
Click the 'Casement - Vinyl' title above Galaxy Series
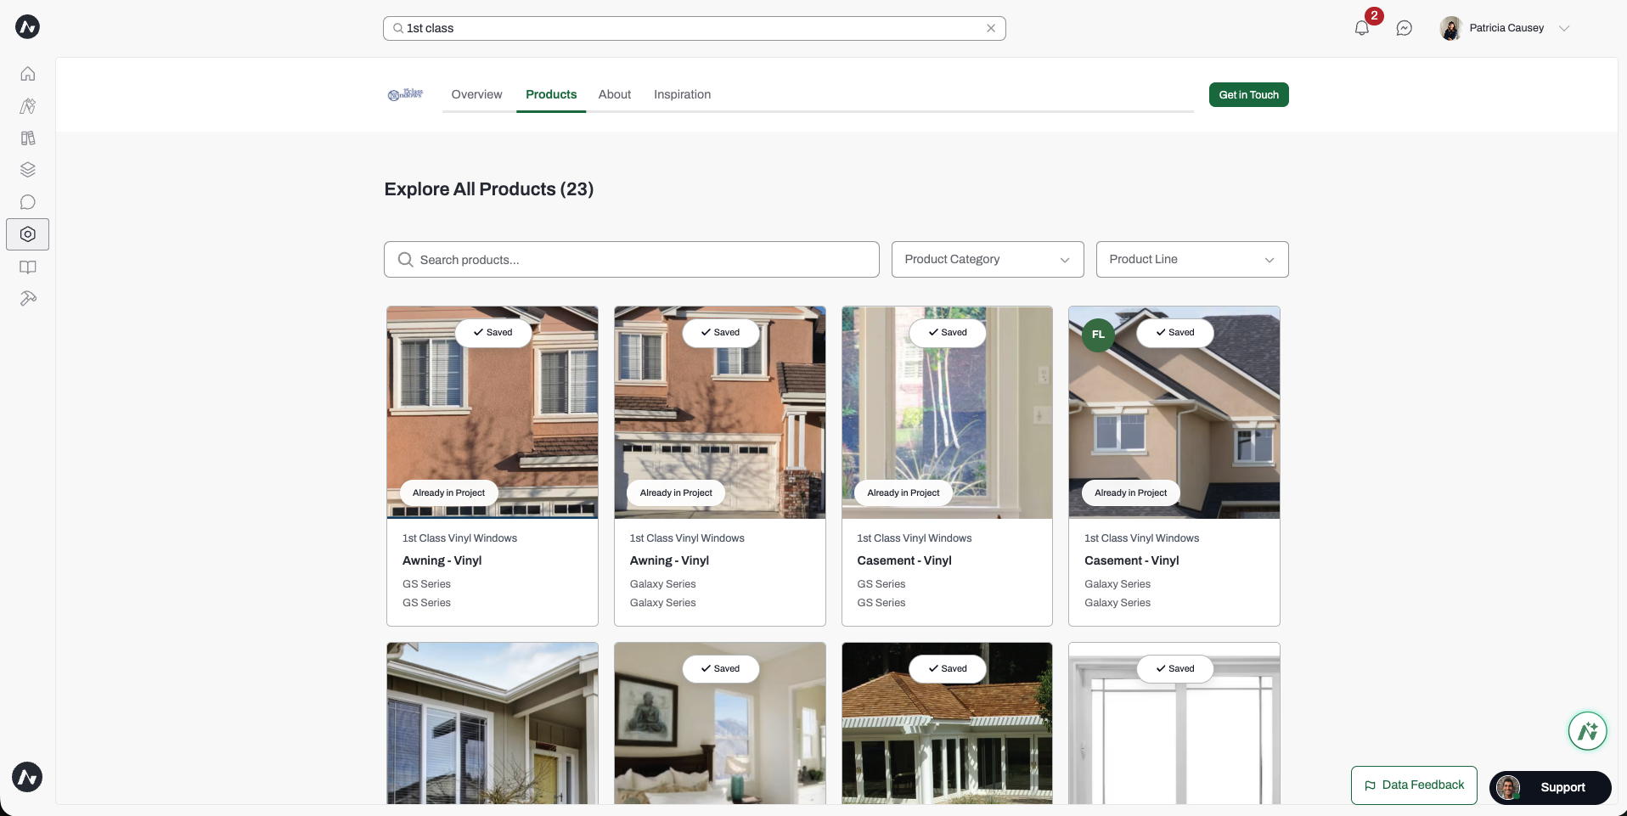(1132, 560)
